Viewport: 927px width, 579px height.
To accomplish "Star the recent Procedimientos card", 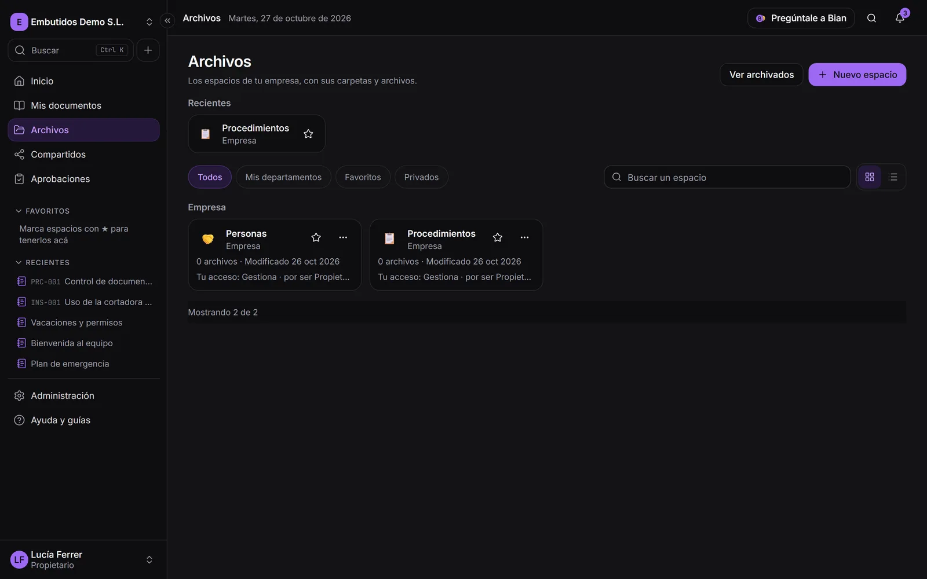I will click(x=308, y=134).
